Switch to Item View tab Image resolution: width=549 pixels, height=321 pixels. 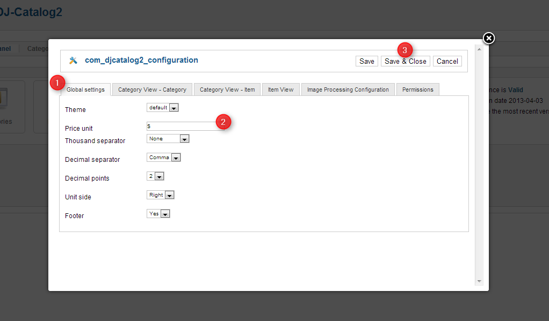click(x=280, y=90)
